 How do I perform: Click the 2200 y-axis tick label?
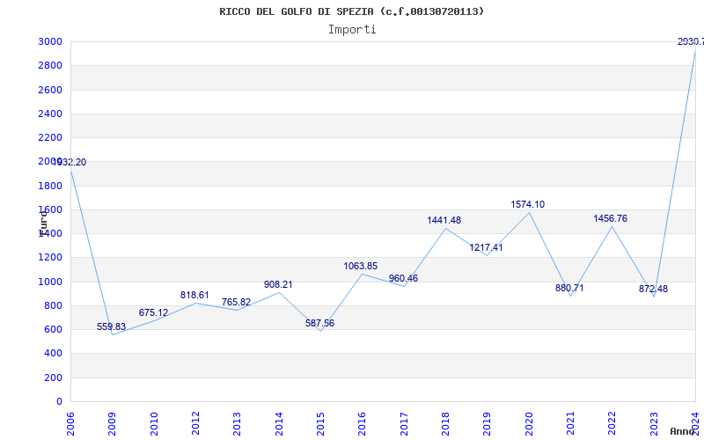[x=50, y=138]
